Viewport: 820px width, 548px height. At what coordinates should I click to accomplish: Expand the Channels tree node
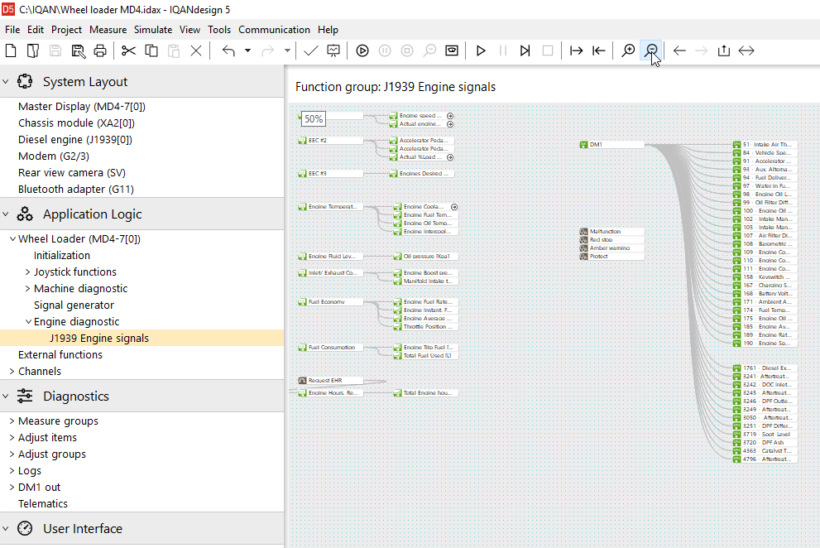12,371
